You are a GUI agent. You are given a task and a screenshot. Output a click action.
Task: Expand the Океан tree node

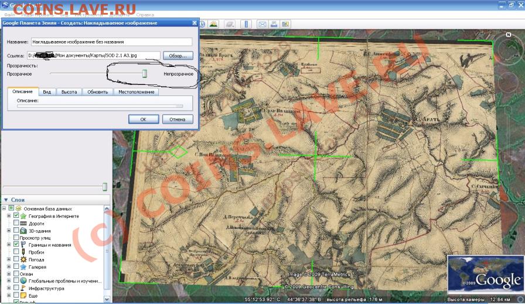[9, 274]
